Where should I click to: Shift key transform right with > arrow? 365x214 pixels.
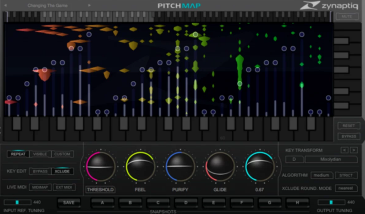point(354,150)
